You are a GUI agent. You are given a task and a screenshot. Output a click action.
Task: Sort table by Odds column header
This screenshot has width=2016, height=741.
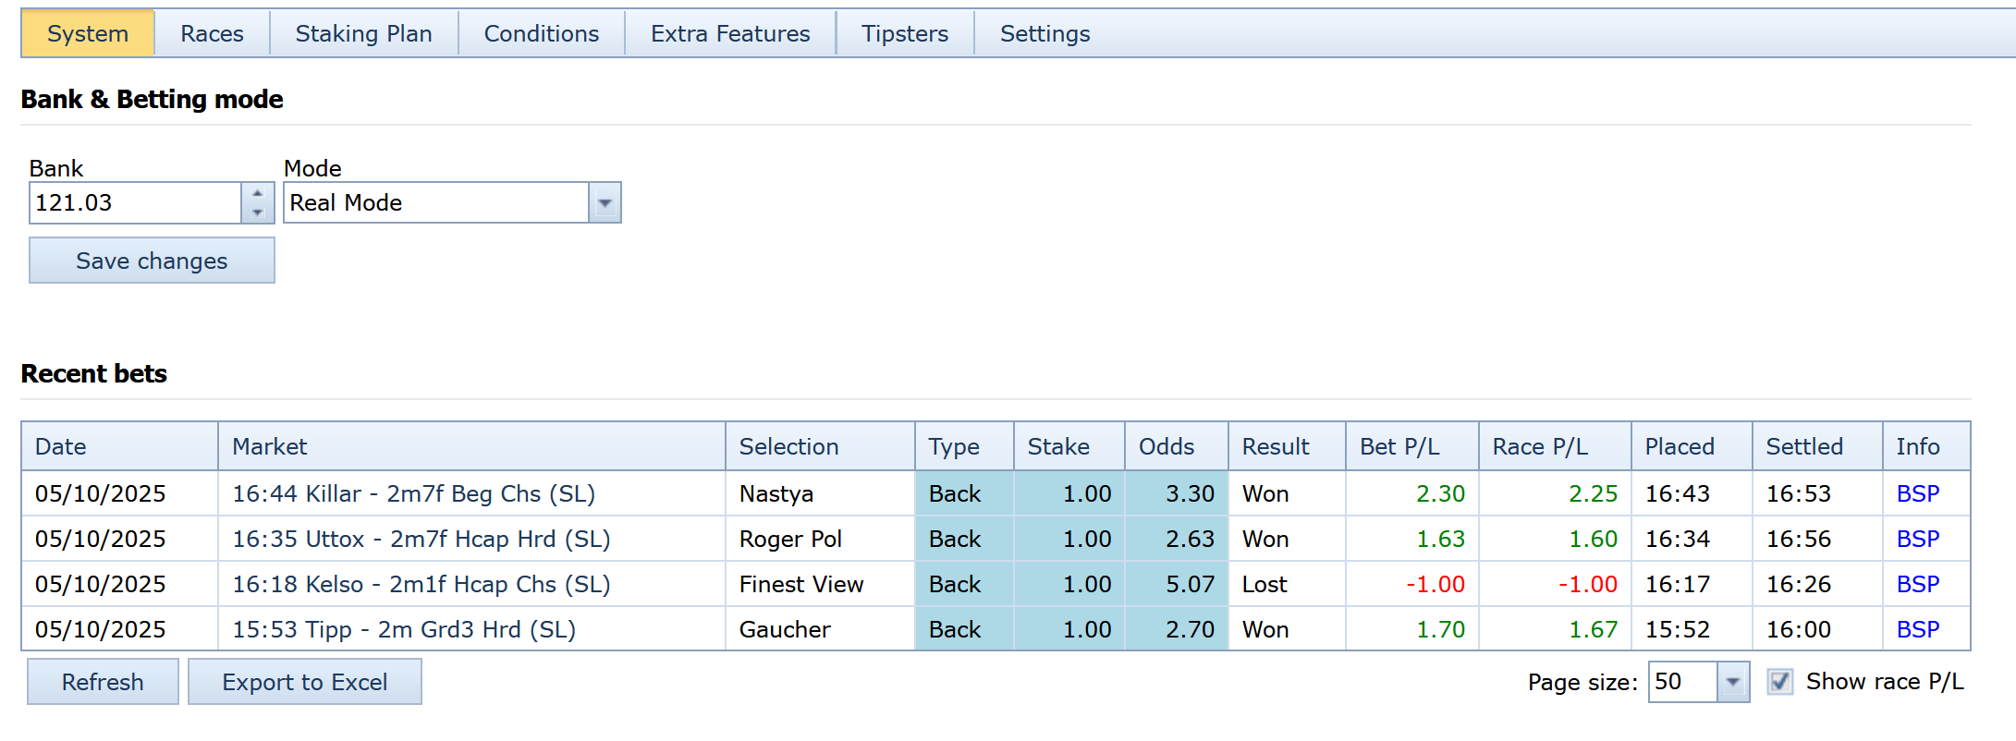(1166, 447)
